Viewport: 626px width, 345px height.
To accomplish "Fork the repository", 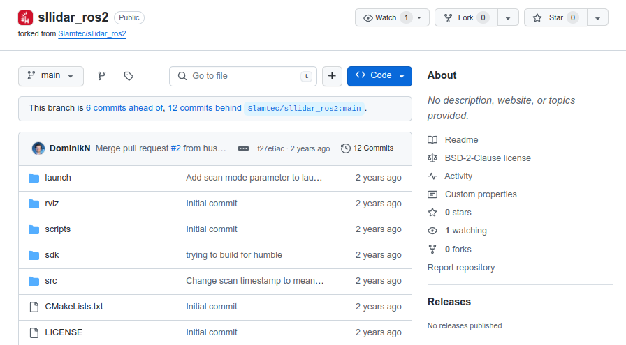I will [466, 17].
